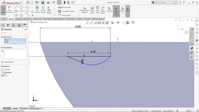Confirm Properties with the green checkmark

2,33
